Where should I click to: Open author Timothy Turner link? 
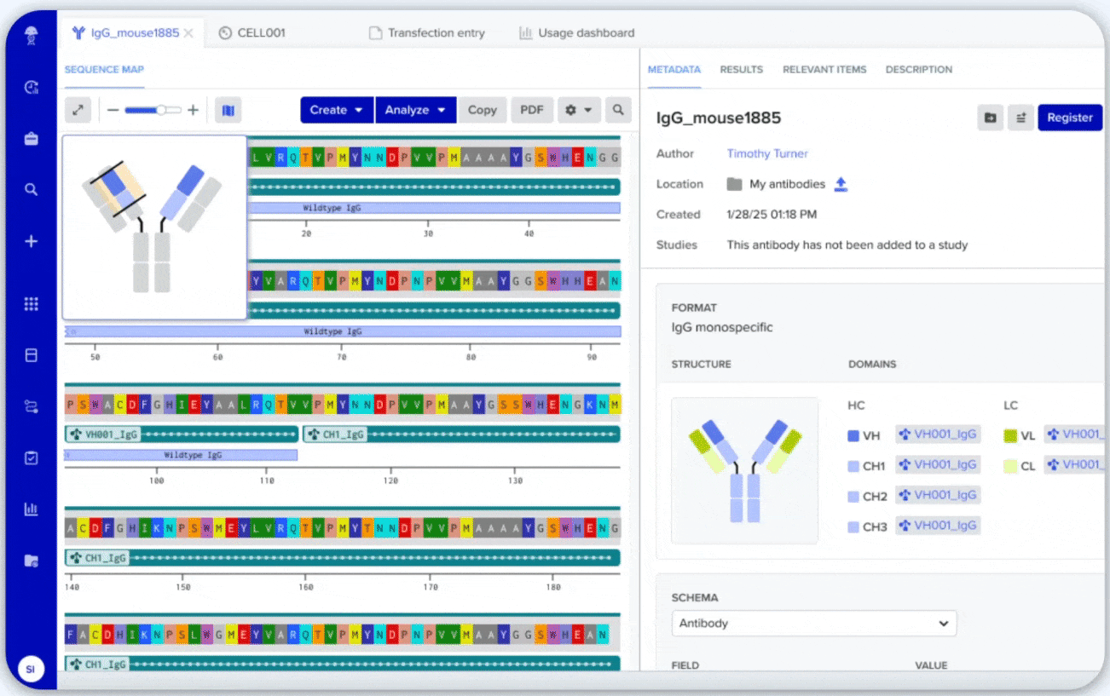pyautogui.click(x=767, y=154)
